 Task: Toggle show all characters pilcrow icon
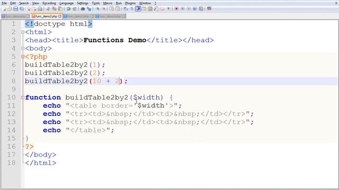132,9
